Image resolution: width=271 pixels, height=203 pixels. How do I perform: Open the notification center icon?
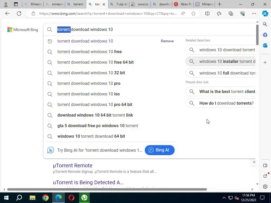click(262, 198)
